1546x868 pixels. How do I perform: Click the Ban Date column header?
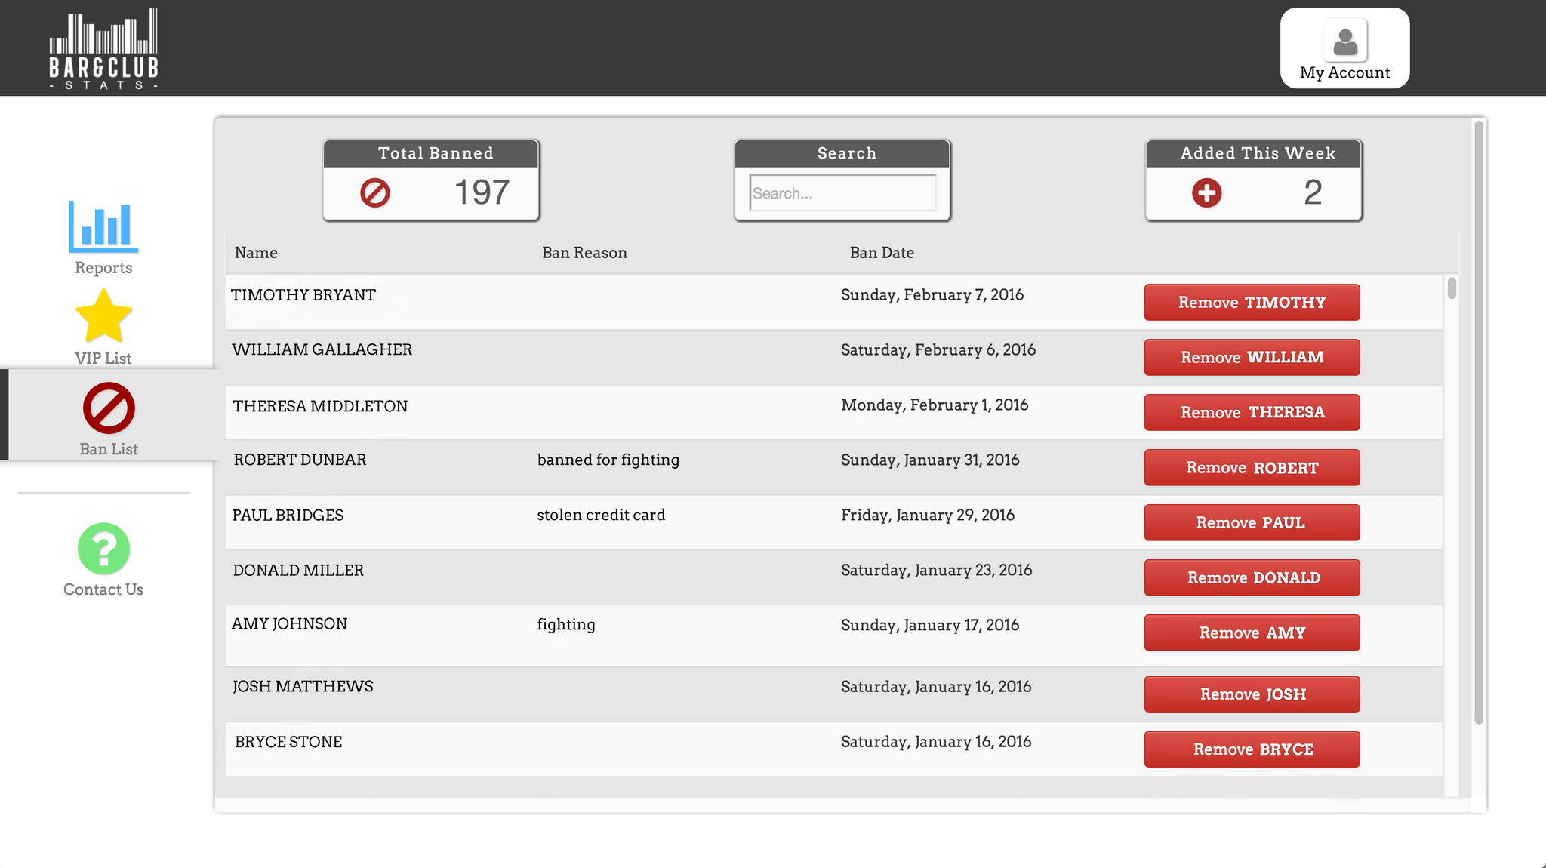[x=882, y=253]
